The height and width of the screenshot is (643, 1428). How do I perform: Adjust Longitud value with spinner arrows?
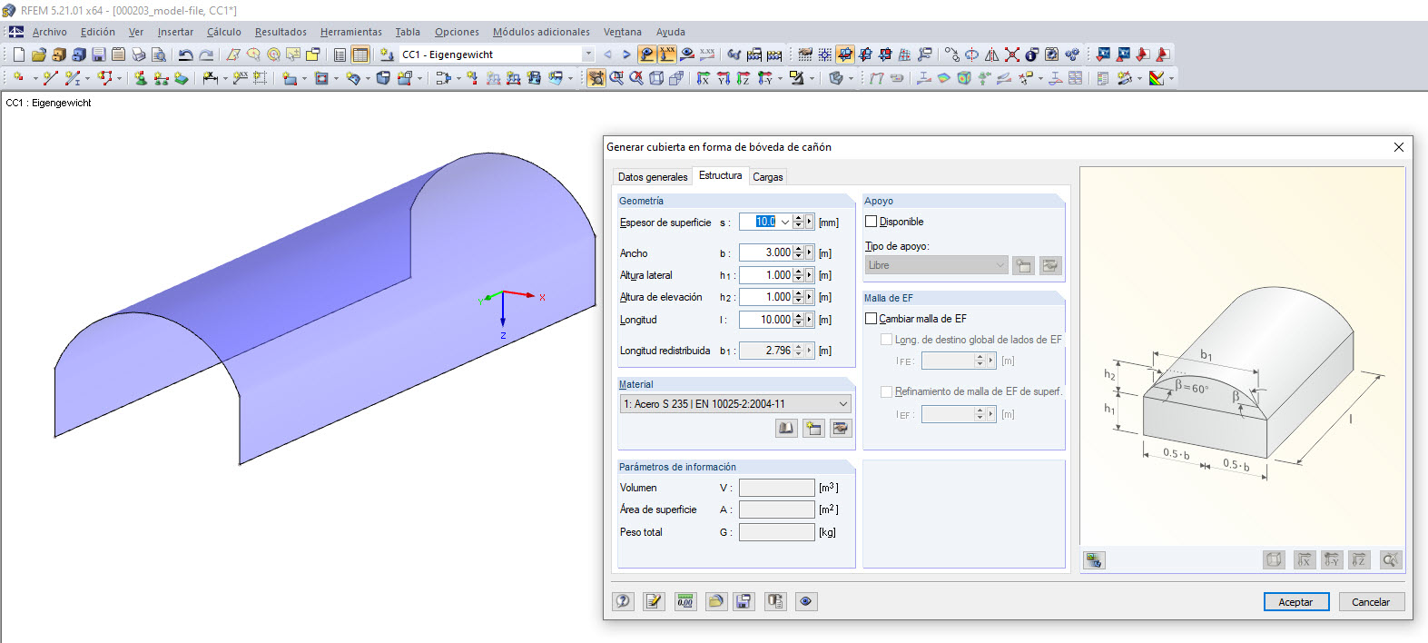[798, 320]
